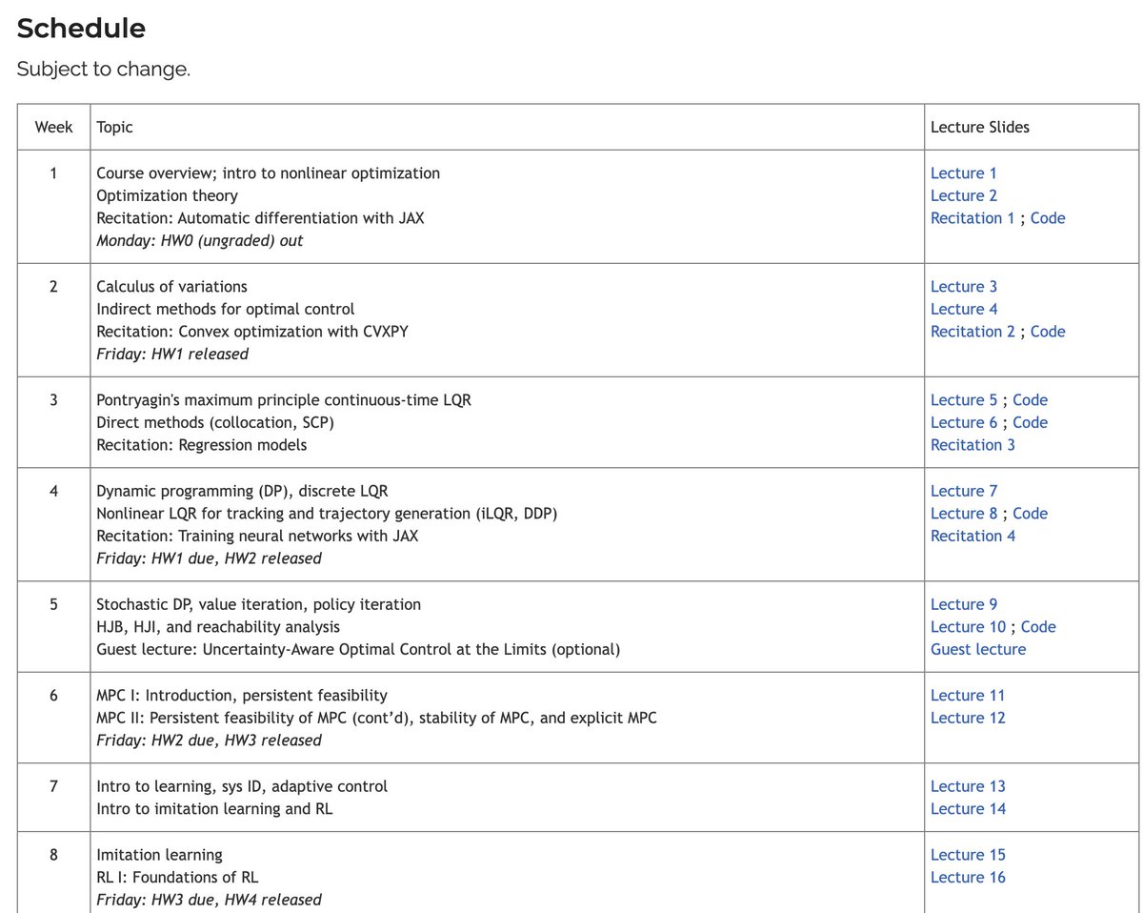Select 'Friday: HW1 released' note in week 2
This screenshot has width=1143, height=913.
(172, 355)
